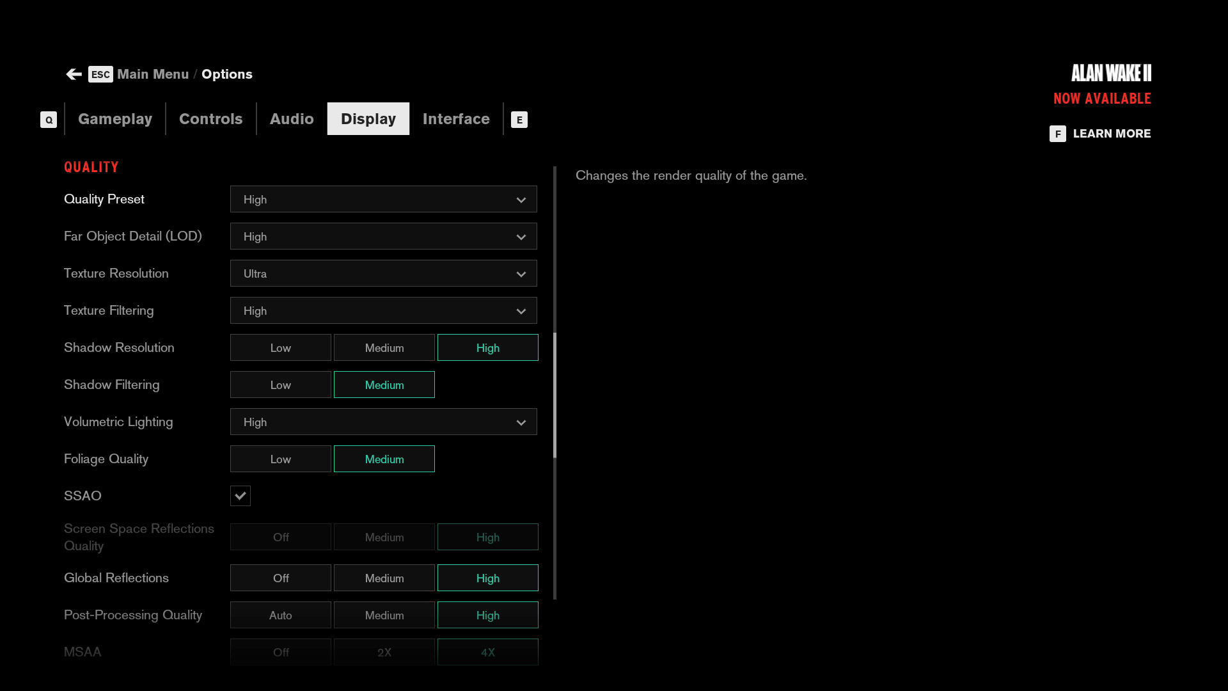This screenshot has width=1228, height=691.
Task: Set Screen Space Reflections Quality to Medium
Action: (x=384, y=537)
